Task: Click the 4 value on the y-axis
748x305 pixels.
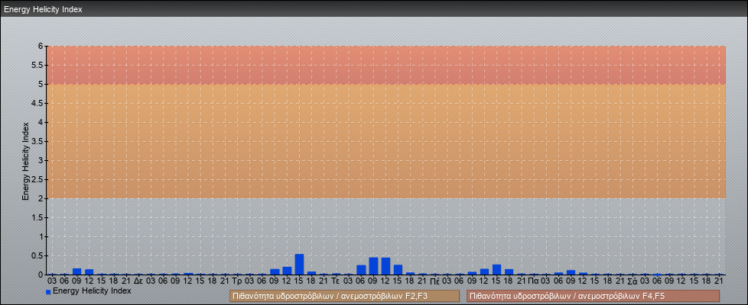Action: [x=41, y=122]
